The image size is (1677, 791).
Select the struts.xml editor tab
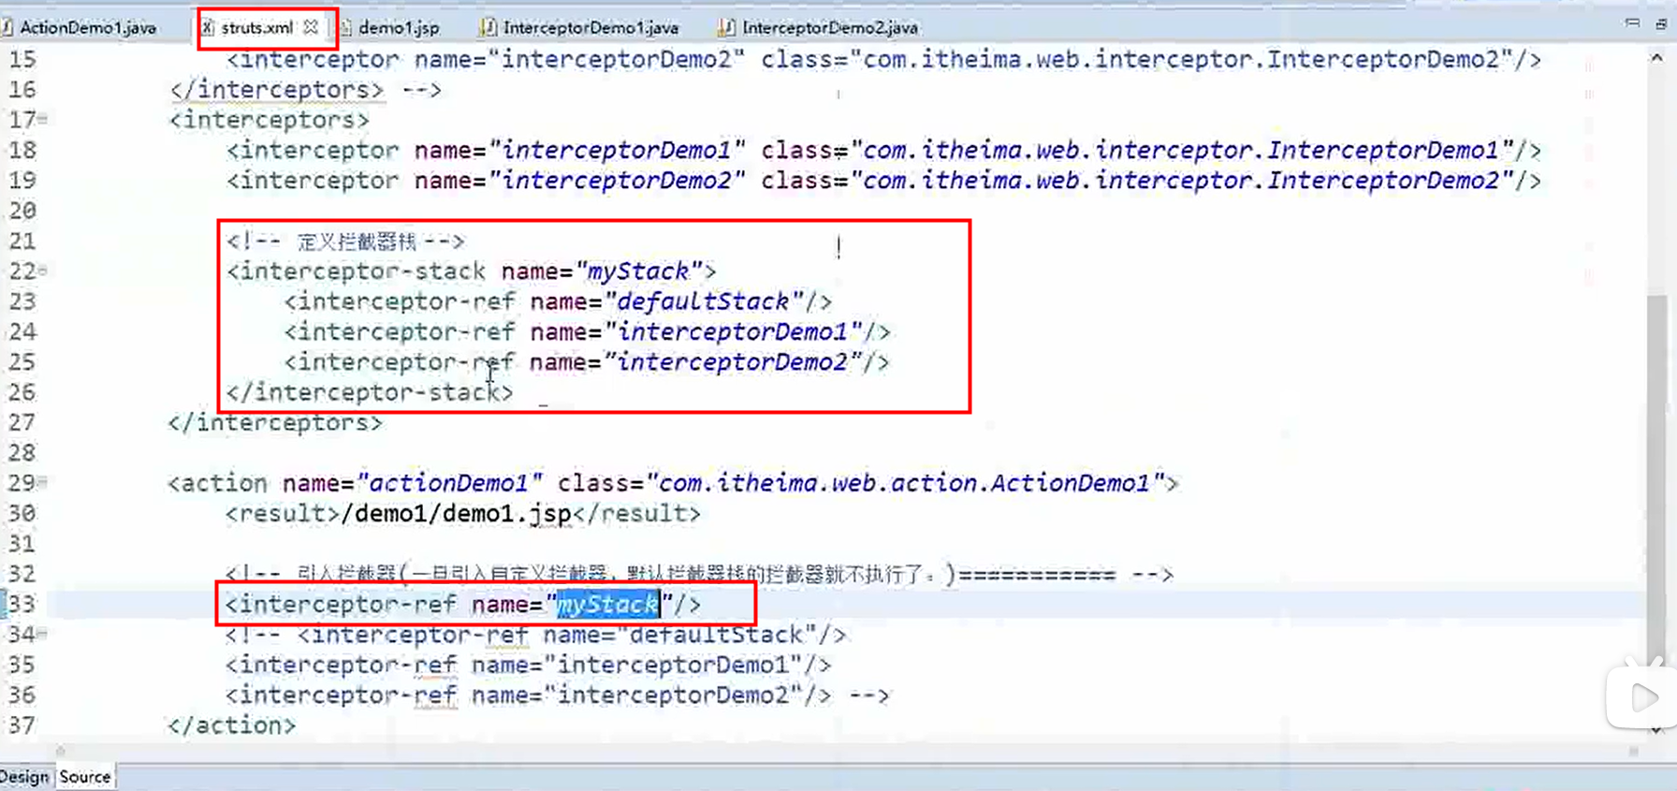pyautogui.click(x=257, y=27)
